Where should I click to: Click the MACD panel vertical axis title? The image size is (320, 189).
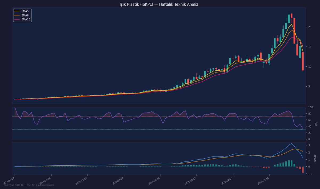coord(315,158)
